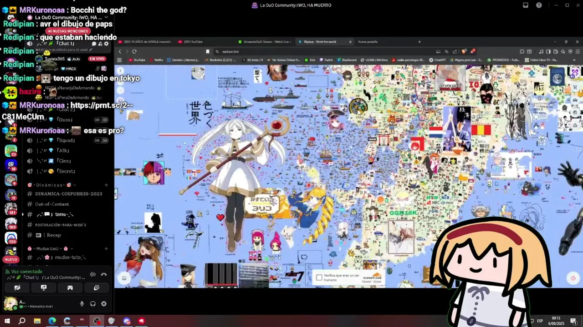
Task: Collapse the Dinámicas category
Action: [51, 185]
